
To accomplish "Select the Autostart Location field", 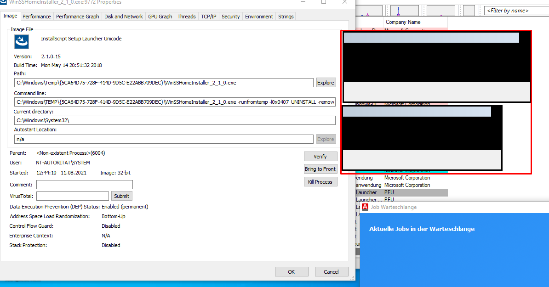I will 164,139.
